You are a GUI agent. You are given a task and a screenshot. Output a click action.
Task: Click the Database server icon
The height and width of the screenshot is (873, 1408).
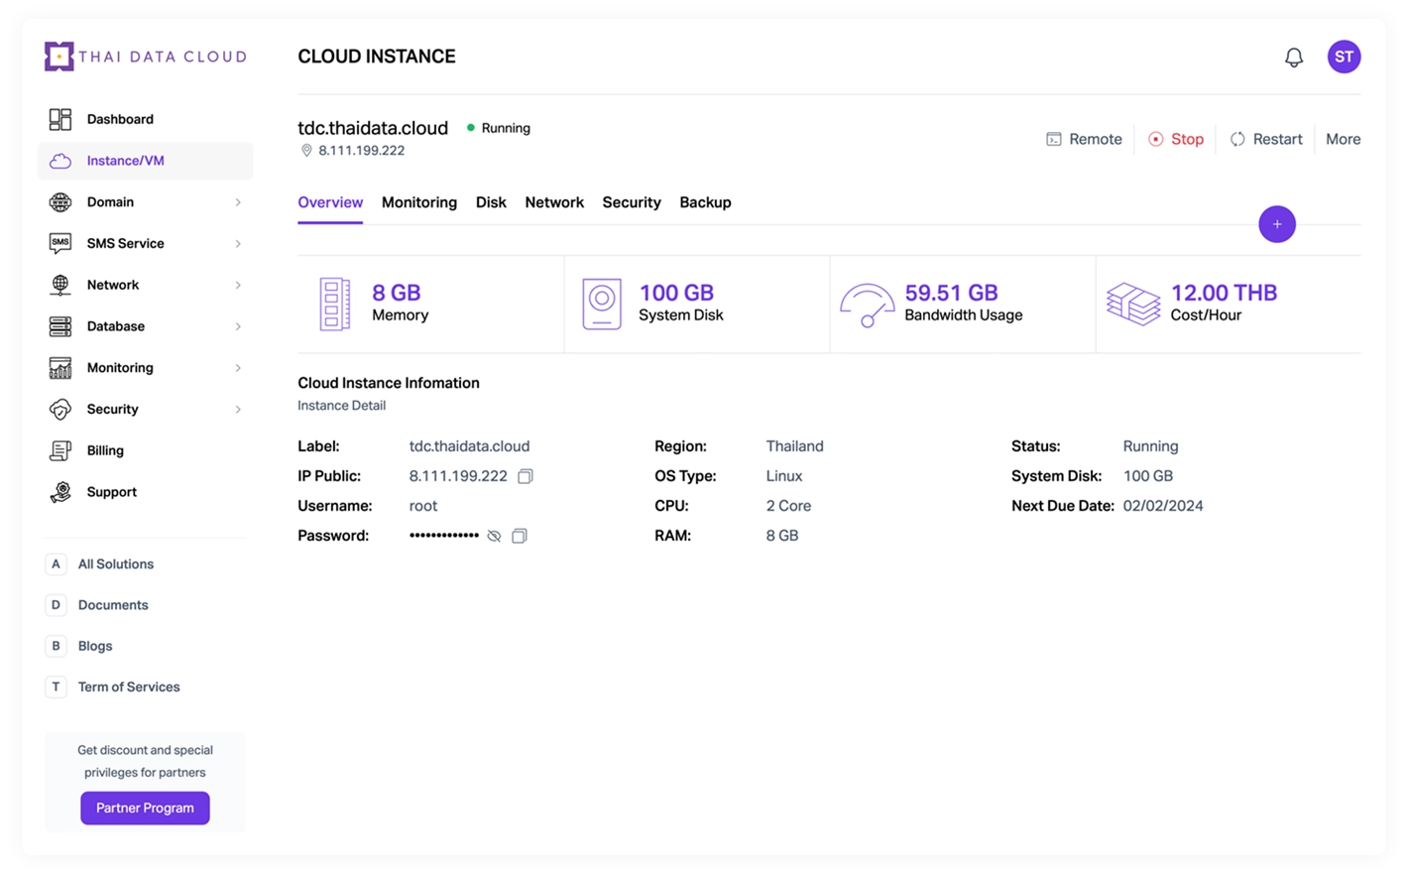[x=60, y=326]
